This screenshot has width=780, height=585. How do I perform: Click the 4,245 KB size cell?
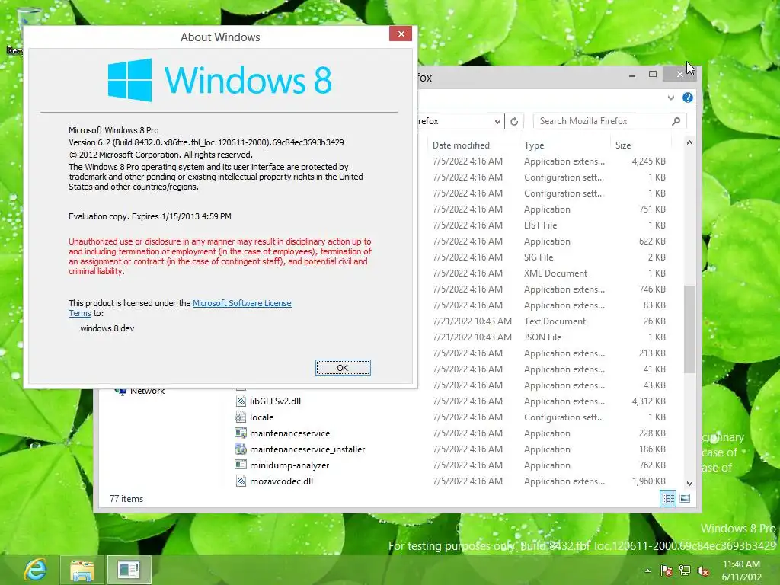649,161
